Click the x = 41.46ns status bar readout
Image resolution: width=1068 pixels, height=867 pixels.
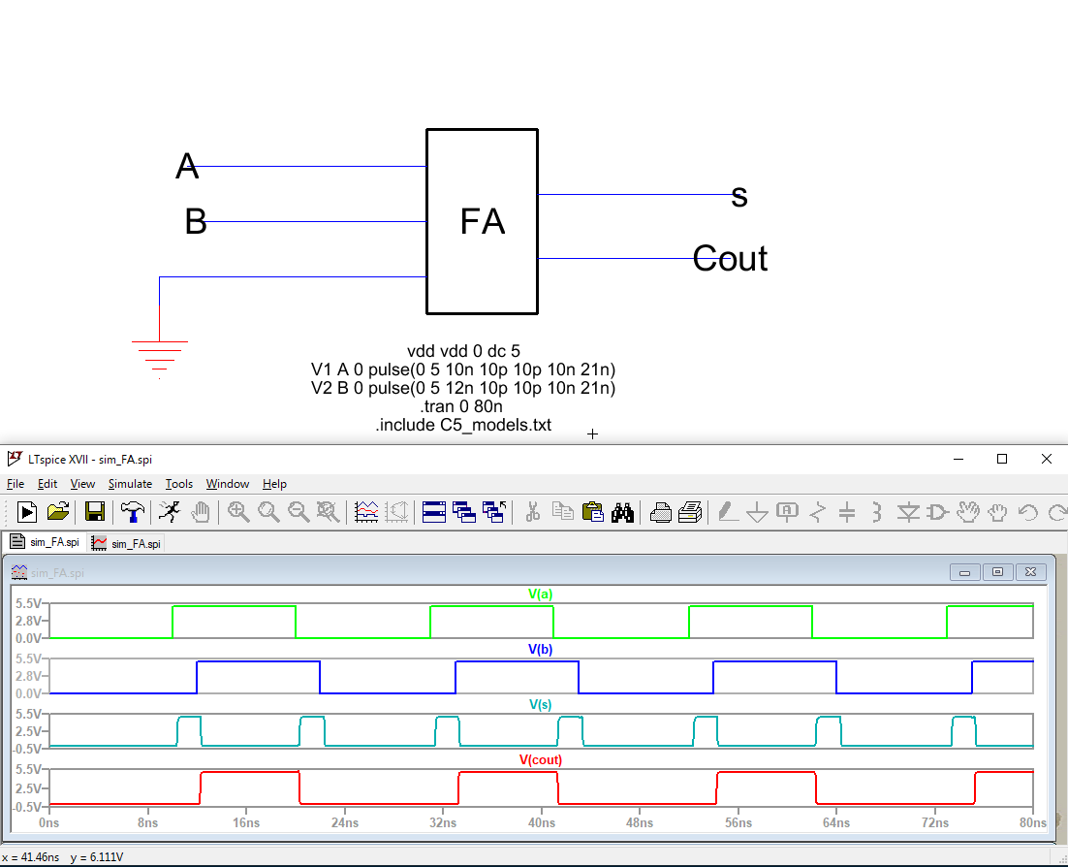(31, 856)
